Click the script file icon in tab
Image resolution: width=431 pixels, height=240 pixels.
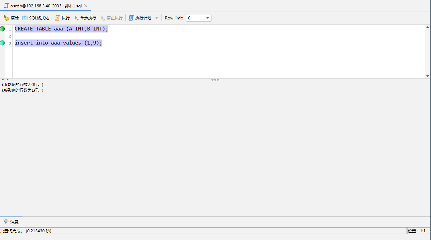click(x=6, y=6)
